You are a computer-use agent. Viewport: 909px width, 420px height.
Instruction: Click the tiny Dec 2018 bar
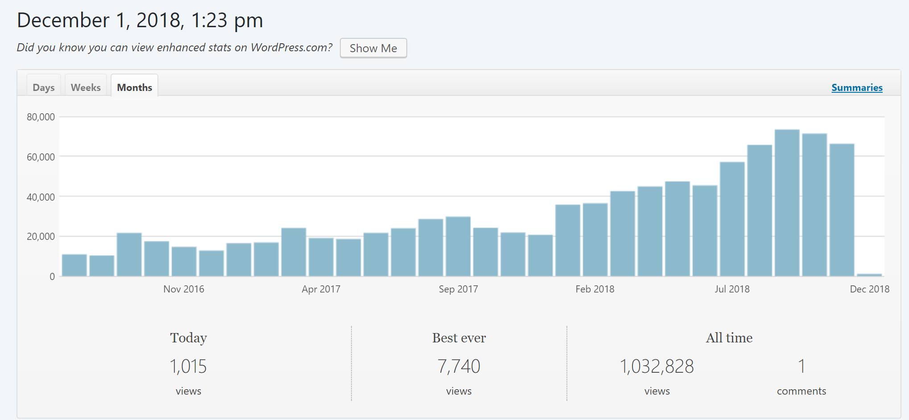click(869, 275)
